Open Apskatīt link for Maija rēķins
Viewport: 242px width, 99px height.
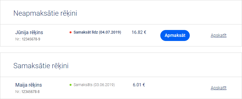coord(219,88)
